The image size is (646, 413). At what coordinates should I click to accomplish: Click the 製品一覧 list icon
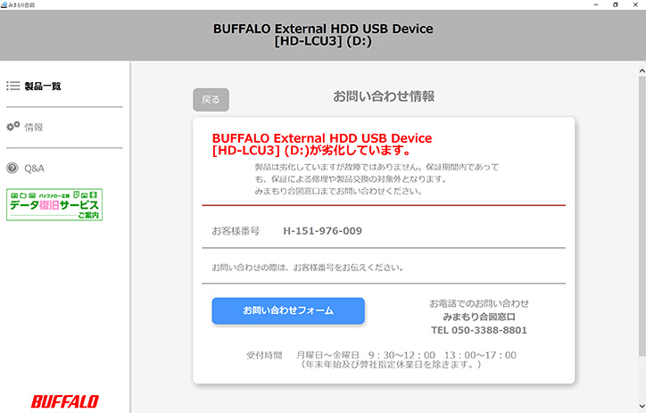click(x=12, y=87)
